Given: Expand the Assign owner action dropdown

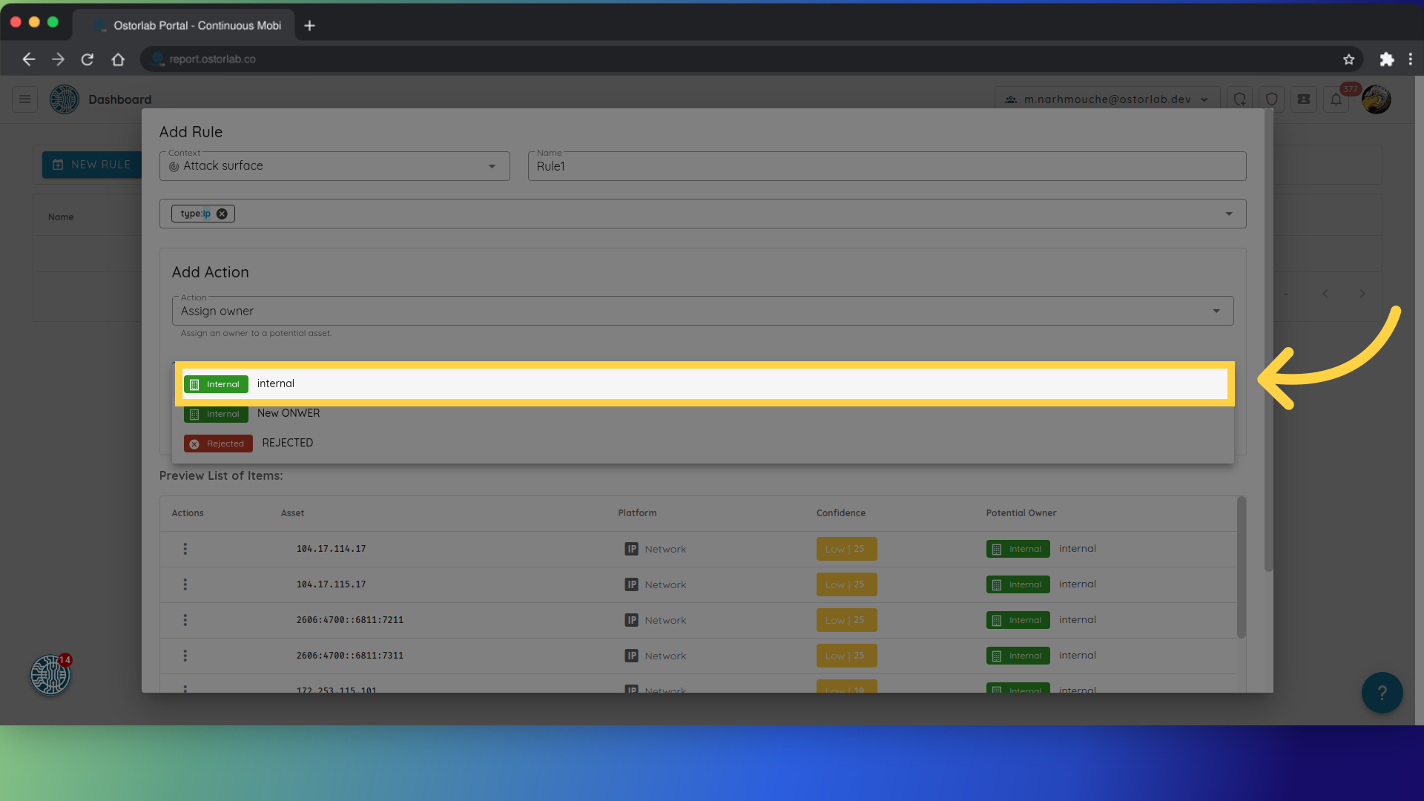Looking at the screenshot, I should [x=1218, y=310].
